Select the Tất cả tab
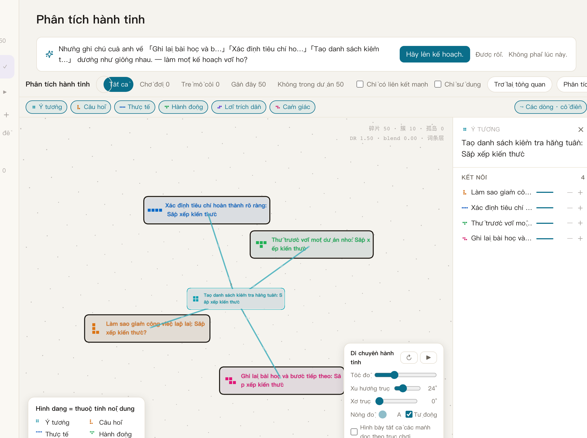This screenshot has width=587, height=438. pyautogui.click(x=118, y=84)
